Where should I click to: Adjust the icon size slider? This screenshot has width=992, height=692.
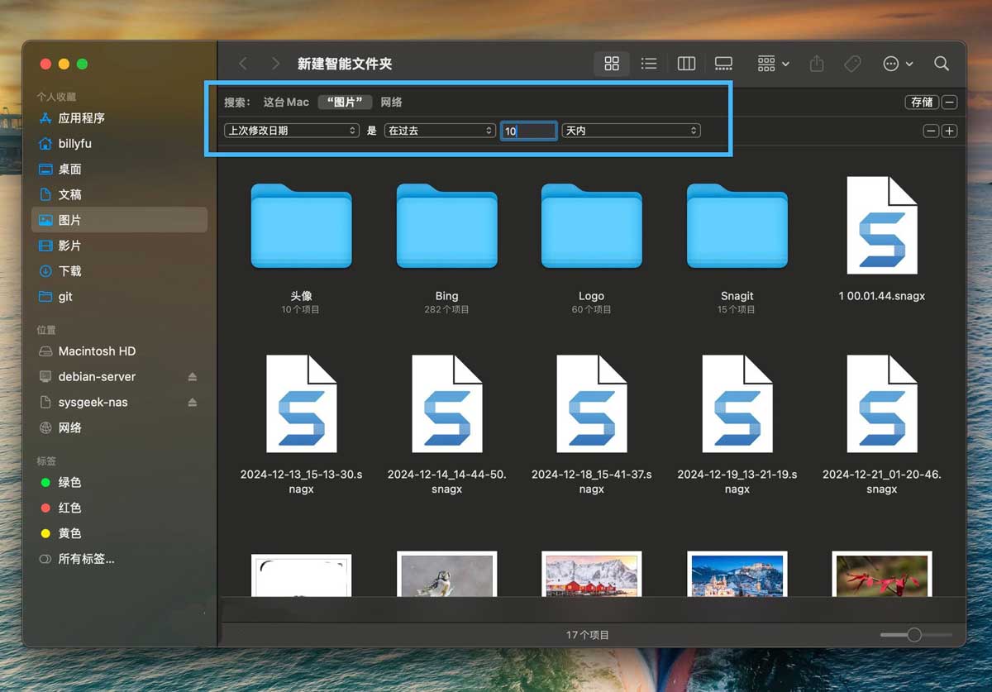[913, 635]
